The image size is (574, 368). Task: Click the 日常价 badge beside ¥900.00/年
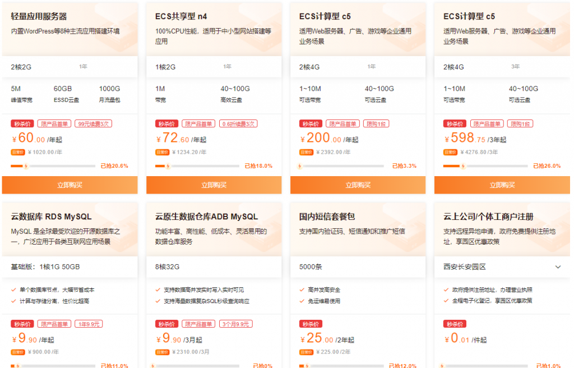pos(17,352)
